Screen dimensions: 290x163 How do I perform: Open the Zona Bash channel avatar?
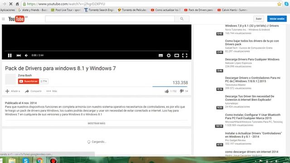click(10, 79)
